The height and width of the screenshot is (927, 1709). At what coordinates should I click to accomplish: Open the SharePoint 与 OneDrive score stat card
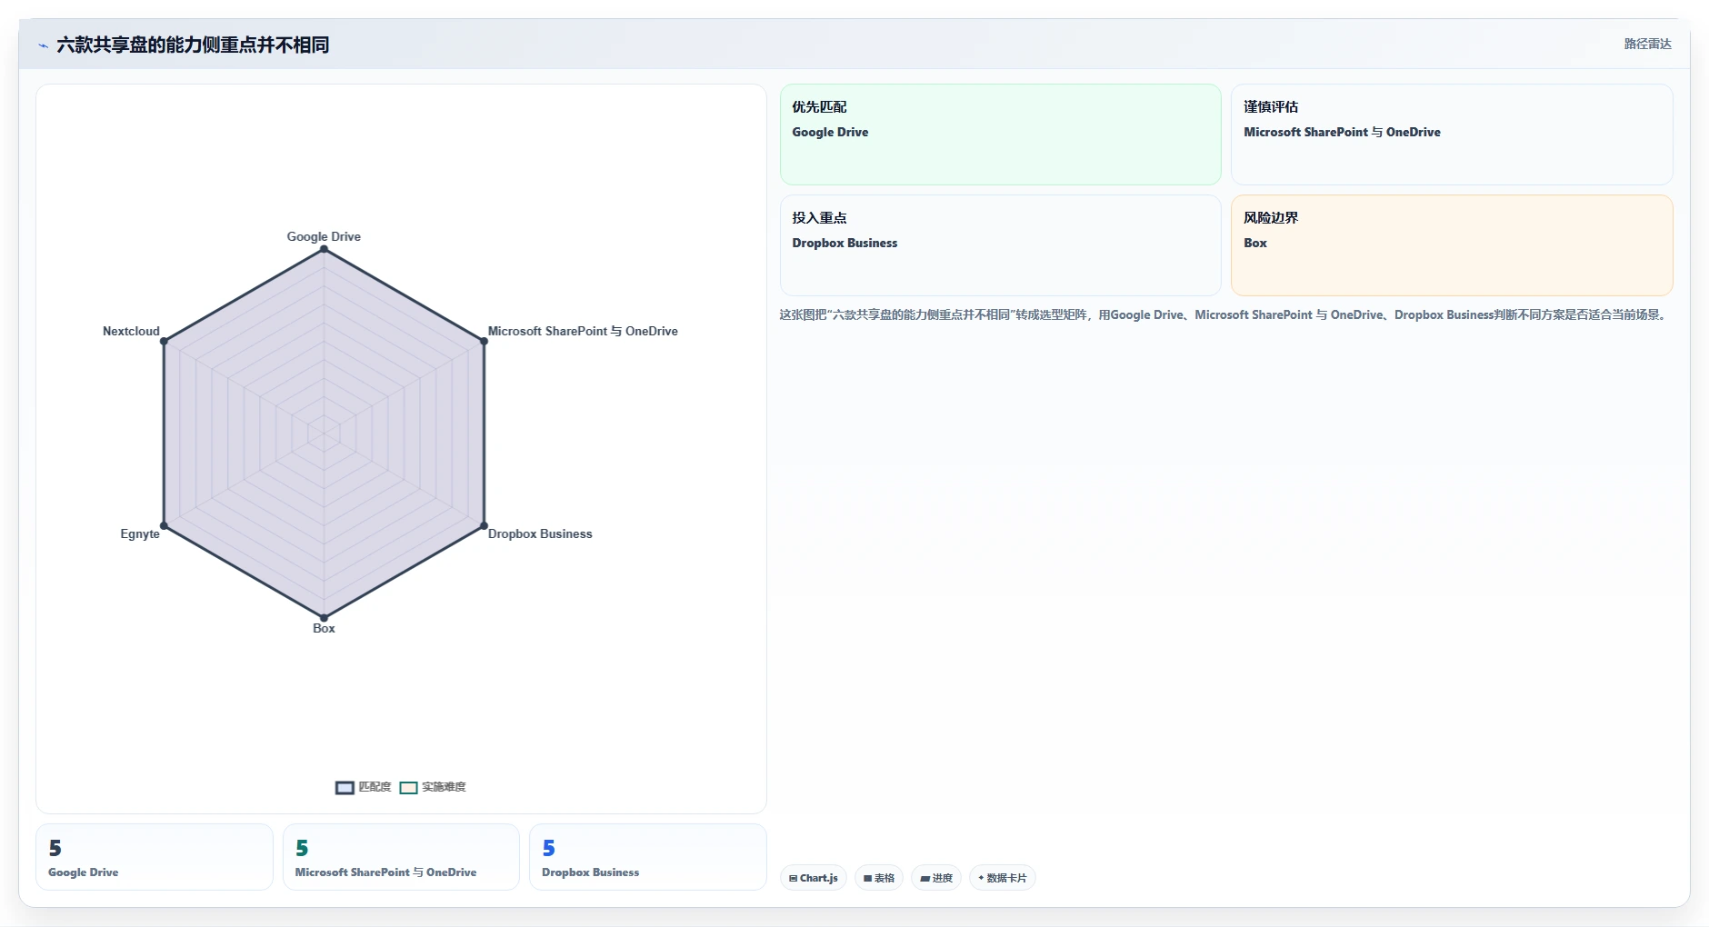[401, 857]
